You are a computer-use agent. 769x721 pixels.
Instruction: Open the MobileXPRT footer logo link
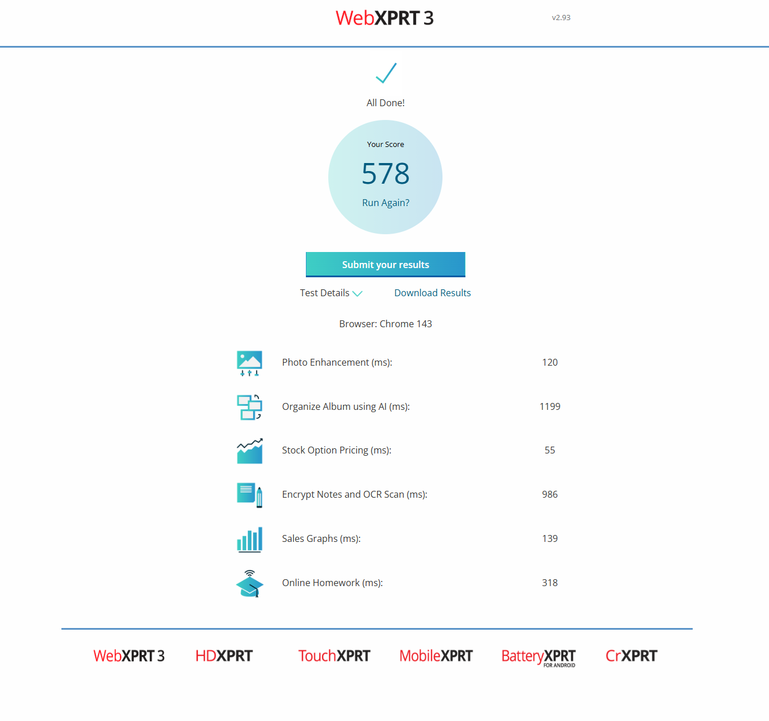point(436,656)
